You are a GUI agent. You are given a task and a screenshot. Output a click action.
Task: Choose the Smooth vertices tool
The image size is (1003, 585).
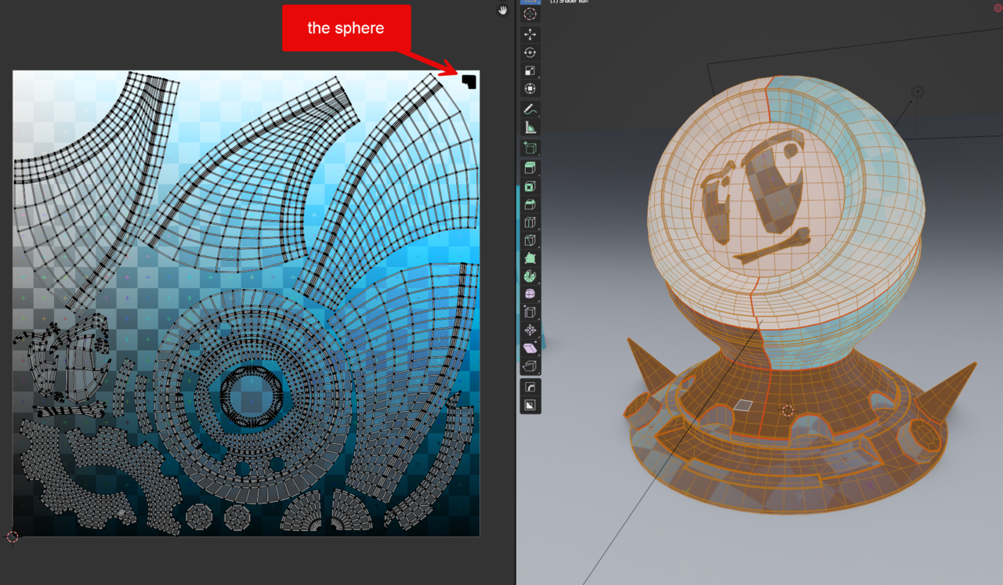[530, 294]
